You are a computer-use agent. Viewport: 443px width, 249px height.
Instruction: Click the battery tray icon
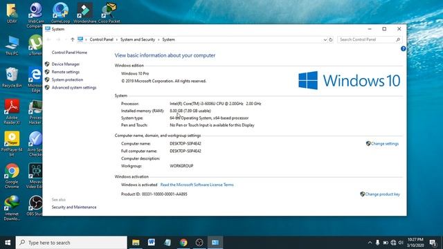click(386, 243)
